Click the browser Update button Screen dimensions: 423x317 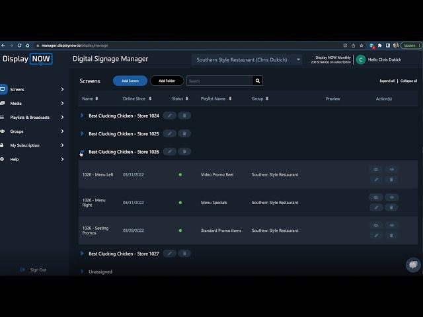(x=411, y=46)
